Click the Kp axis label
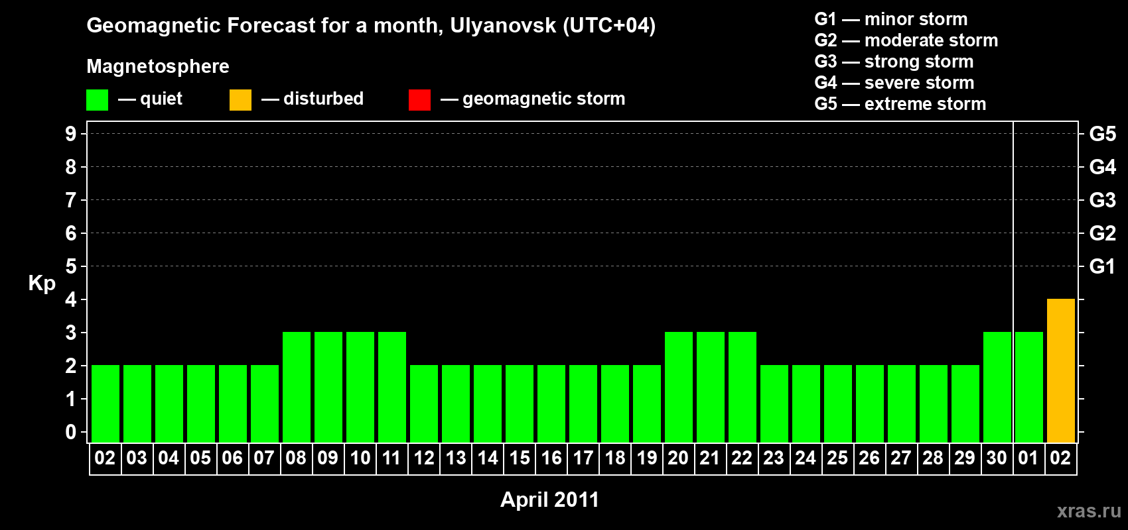Screen dimensions: 1128x530 (x=42, y=284)
